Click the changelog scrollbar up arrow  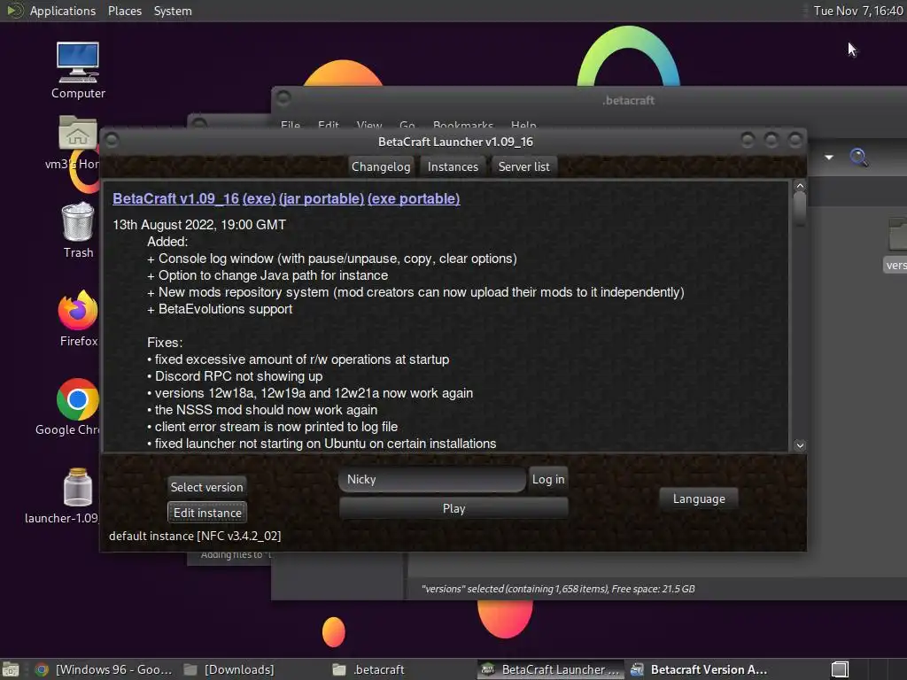click(800, 186)
